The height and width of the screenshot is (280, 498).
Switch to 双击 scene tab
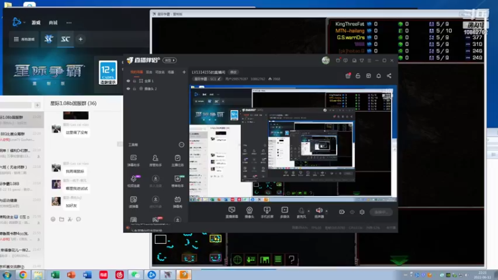coord(149,72)
